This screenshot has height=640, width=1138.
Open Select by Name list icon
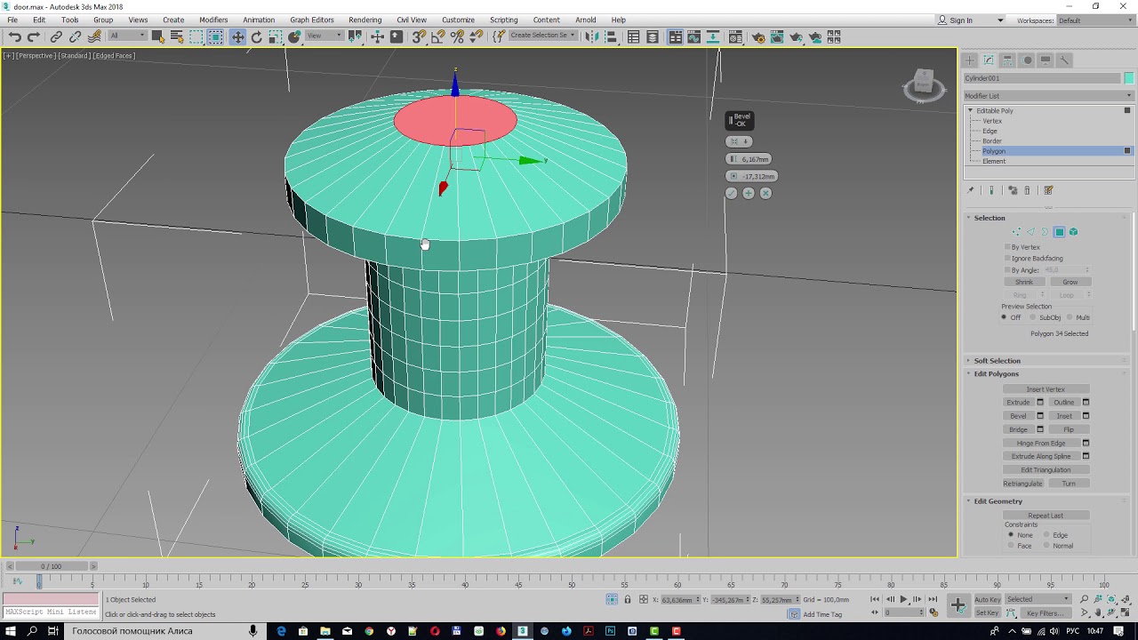[x=177, y=36]
